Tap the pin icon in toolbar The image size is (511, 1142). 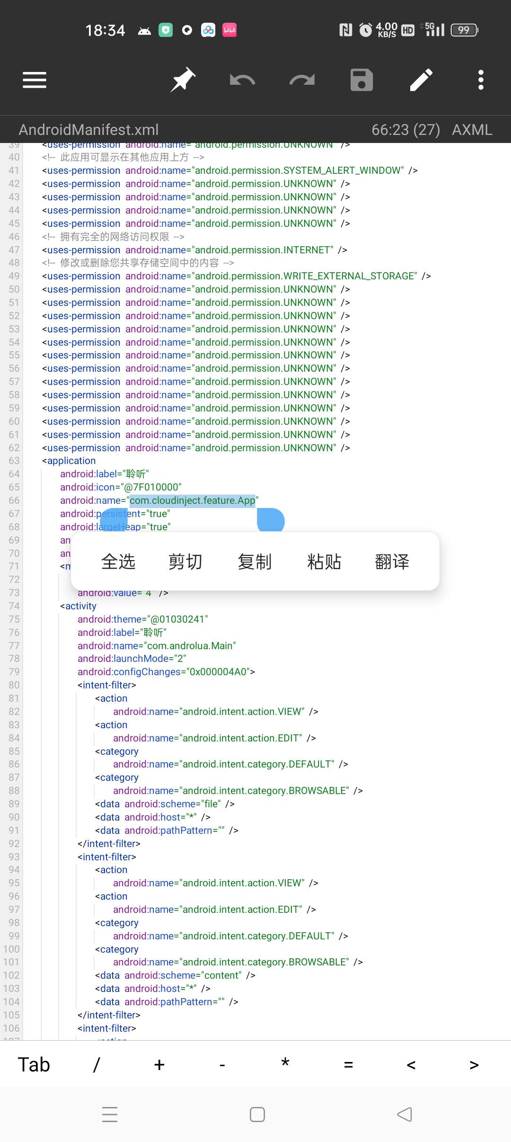point(183,80)
